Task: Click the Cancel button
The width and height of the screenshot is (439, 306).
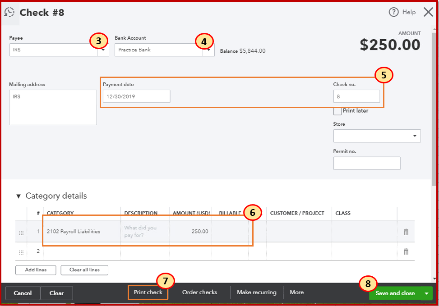Action: [x=23, y=293]
